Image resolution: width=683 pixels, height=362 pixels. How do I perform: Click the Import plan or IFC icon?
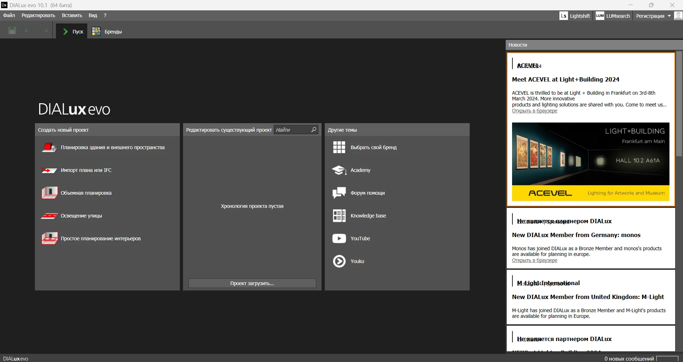click(x=49, y=170)
